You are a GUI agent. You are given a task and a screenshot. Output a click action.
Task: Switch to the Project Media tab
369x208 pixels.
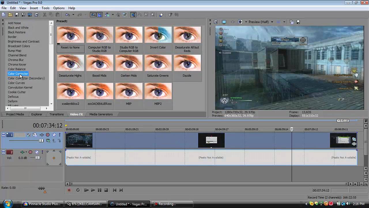(15, 114)
